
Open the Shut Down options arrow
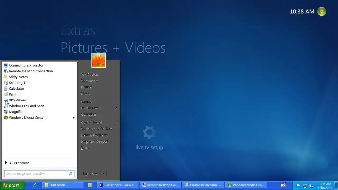coord(103,174)
